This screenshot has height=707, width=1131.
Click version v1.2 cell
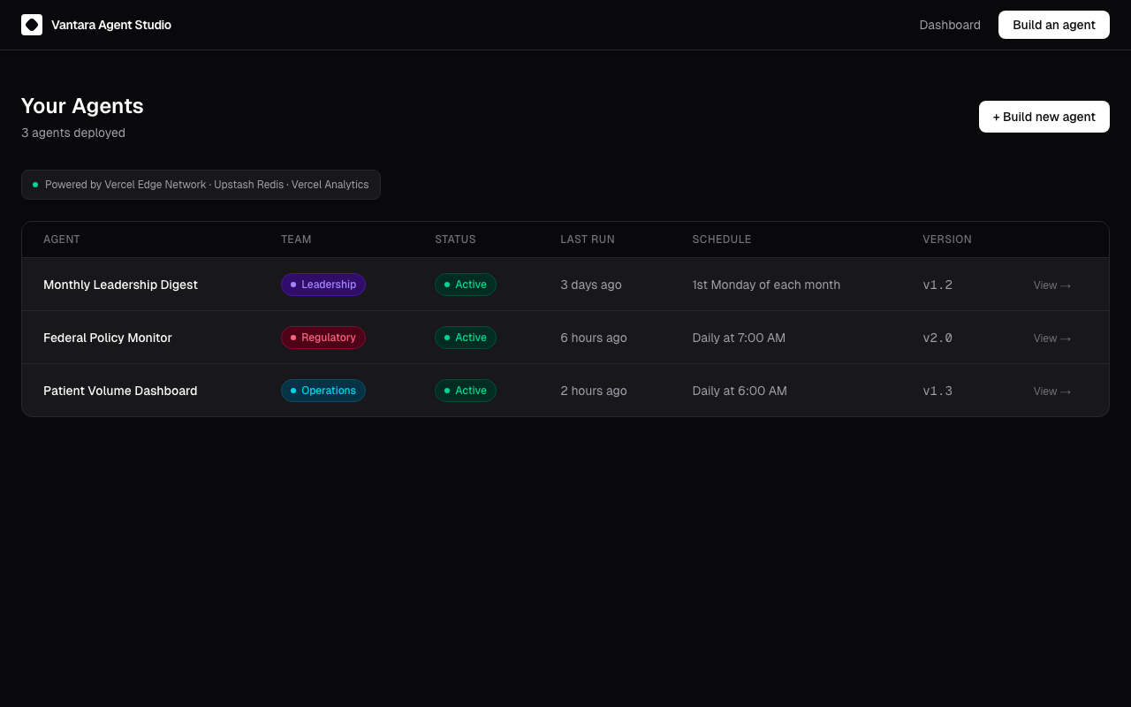coord(937,285)
